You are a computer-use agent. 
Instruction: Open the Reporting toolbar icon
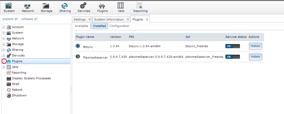coord(140,6)
